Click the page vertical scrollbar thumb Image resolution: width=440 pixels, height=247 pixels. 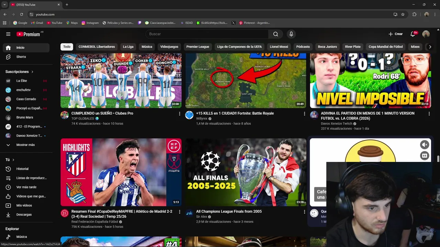pos(438,160)
